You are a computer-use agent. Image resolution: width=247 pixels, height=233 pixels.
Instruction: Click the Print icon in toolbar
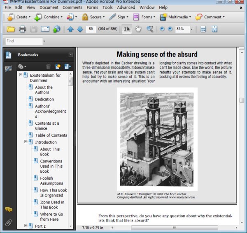point(22,29)
